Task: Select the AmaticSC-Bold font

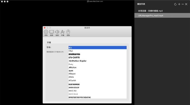Action: tap(98, 91)
